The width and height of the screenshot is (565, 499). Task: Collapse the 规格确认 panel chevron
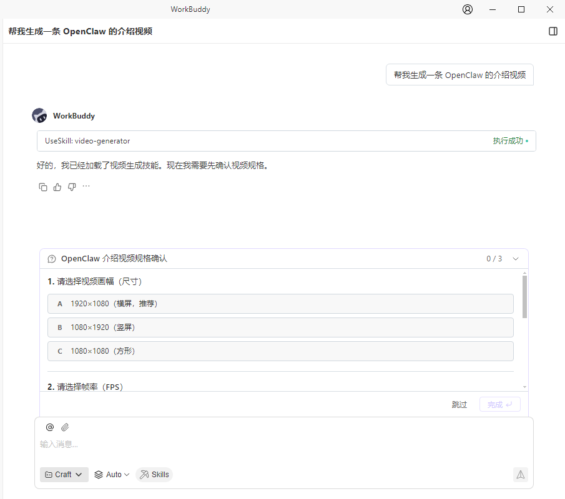tap(516, 259)
